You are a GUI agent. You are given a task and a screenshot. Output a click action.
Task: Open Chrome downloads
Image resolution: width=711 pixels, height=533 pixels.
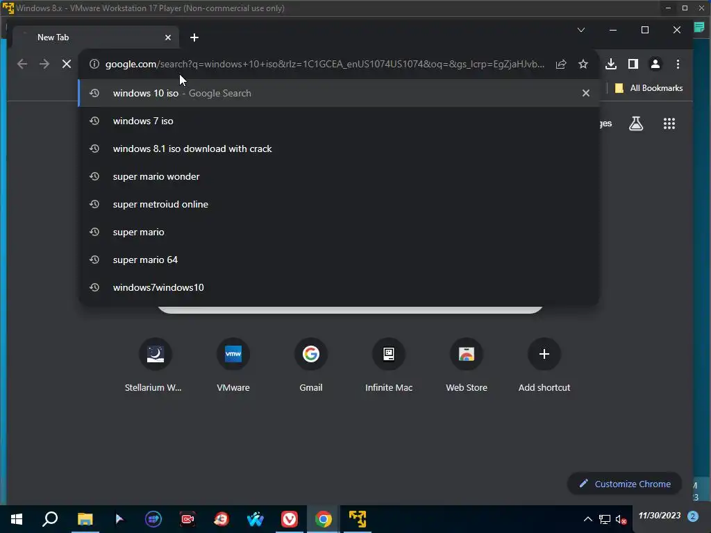coord(611,64)
